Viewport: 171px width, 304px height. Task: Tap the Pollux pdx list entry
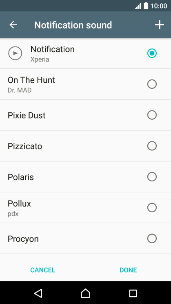85,208
